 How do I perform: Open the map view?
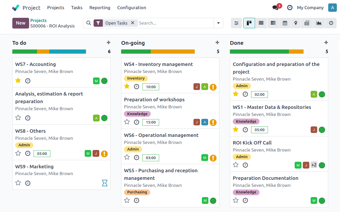tap(296, 23)
